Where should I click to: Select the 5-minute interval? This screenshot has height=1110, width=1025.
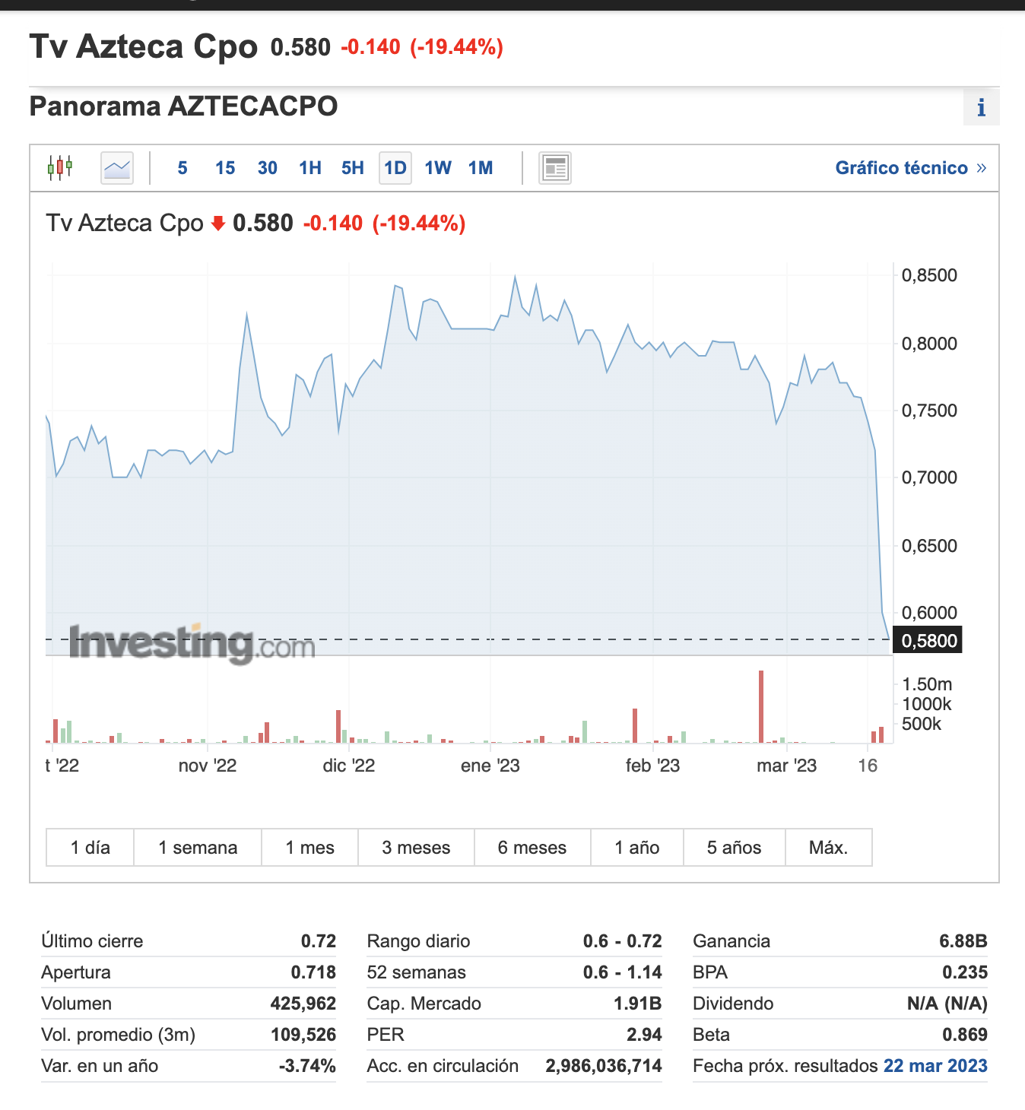pos(182,168)
